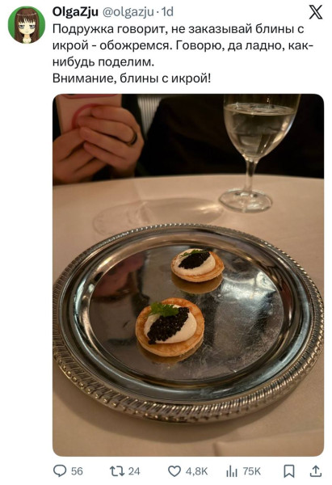Open the tweet via the 1d timestamp
The height and width of the screenshot is (485, 332).
pos(167,12)
